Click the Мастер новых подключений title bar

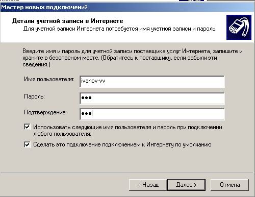click(127, 7)
